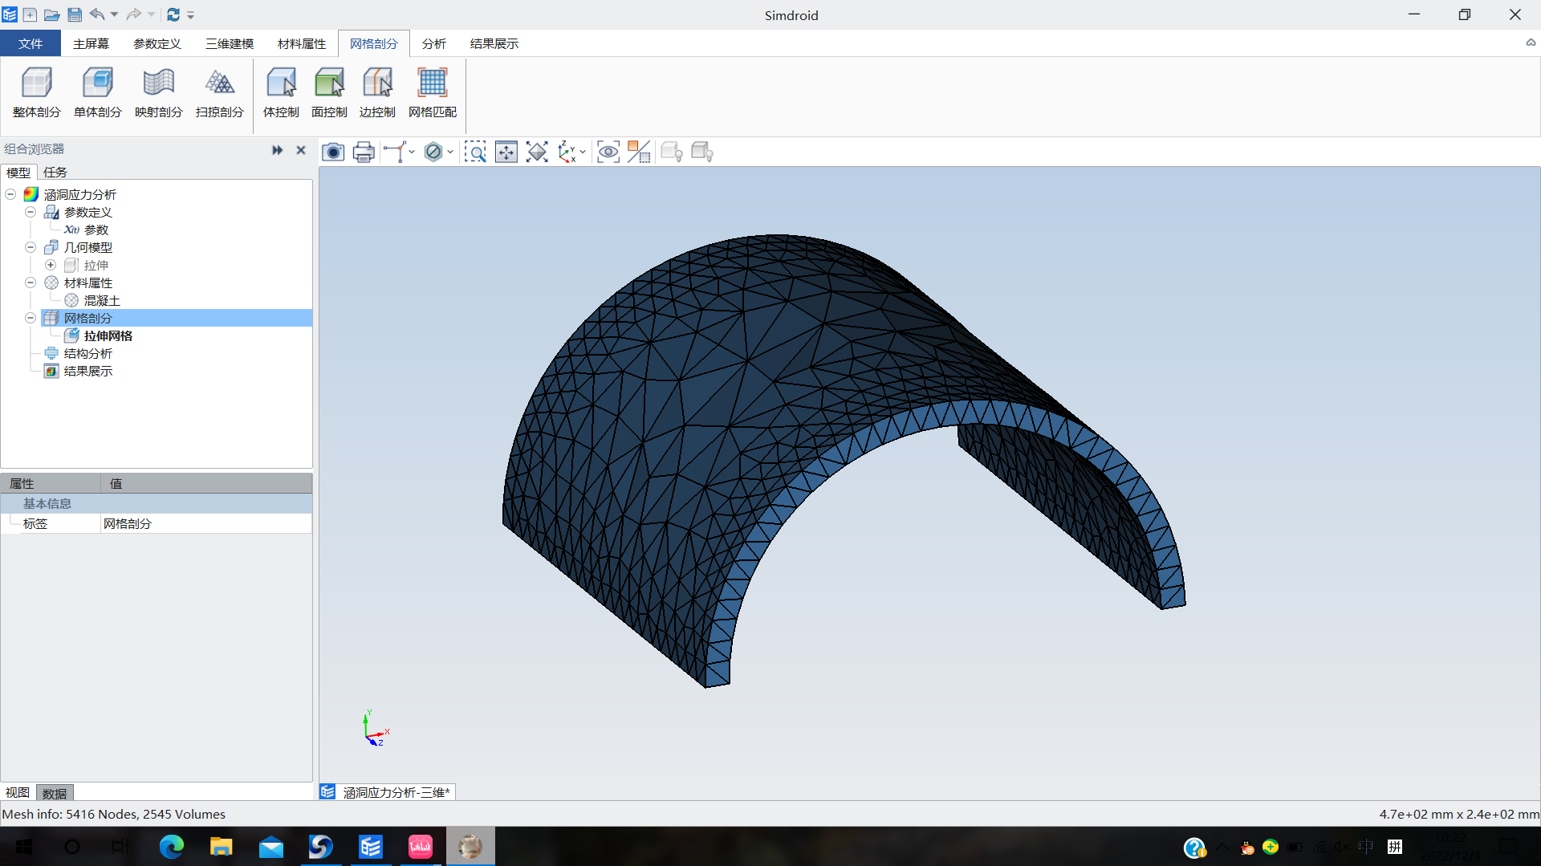Image resolution: width=1541 pixels, height=866 pixels.
Task: Select the 单体剖分 single body mesh tool
Action: pyautogui.click(x=97, y=93)
